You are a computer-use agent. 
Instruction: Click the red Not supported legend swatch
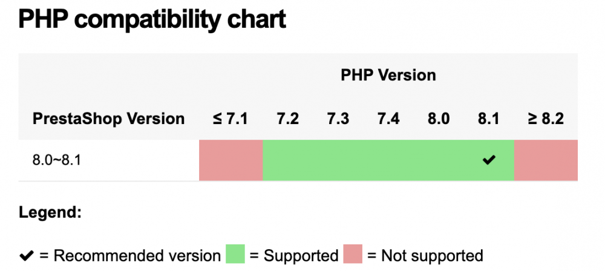(x=353, y=254)
